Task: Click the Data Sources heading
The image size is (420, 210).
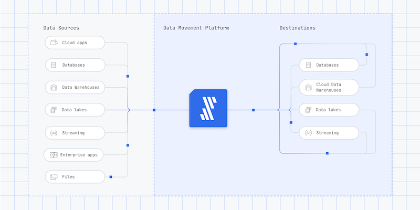Action: (x=61, y=28)
